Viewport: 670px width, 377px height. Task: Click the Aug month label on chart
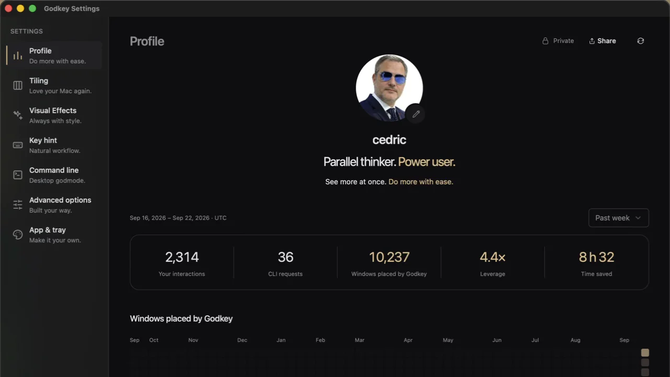tap(575, 340)
